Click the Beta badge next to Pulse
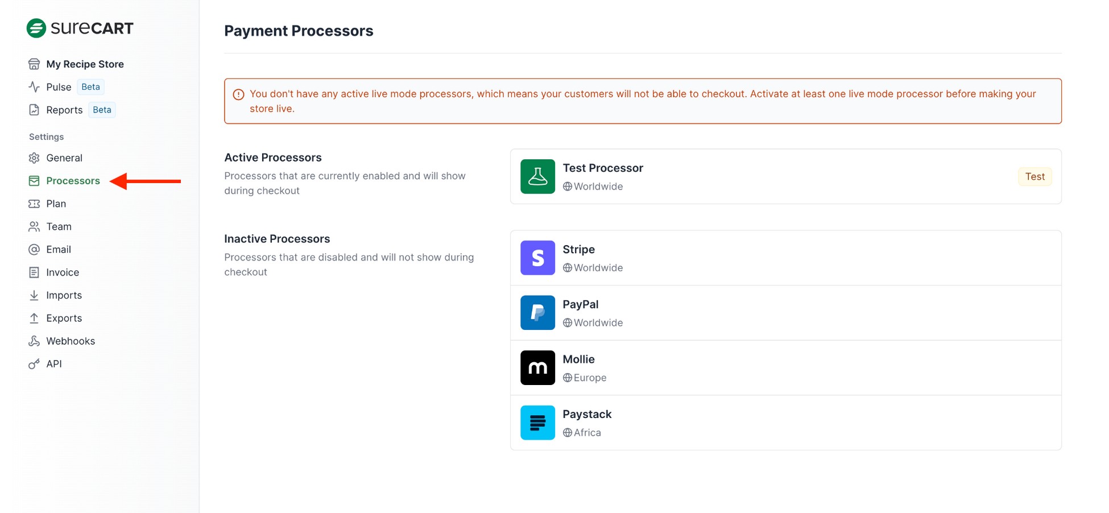 [x=90, y=86]
